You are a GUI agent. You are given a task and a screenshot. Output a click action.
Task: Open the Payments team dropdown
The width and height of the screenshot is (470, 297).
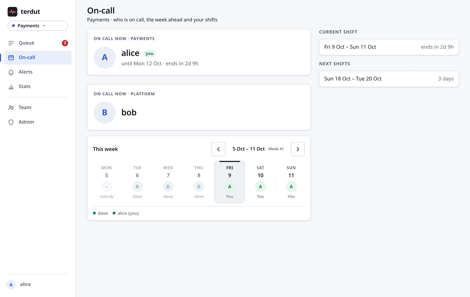coord(38,26)
